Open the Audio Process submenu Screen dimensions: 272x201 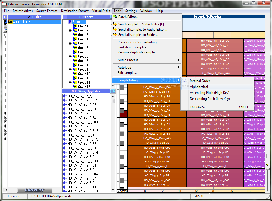click(x=147, y=60)
